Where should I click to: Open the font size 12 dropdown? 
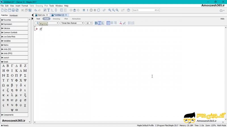[89, 23]
